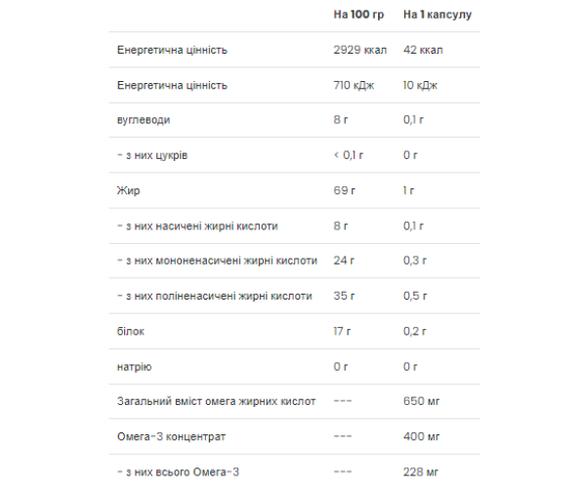Screen dimensions: 586x488
Task: Click the 'натрію' row label
Action: [134, 367]
